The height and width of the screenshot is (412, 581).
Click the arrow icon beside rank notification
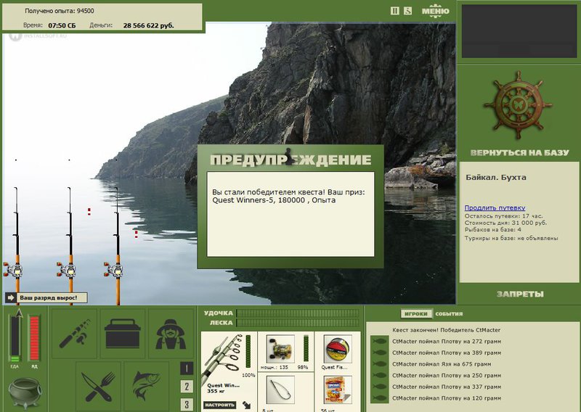pos(11,297)
